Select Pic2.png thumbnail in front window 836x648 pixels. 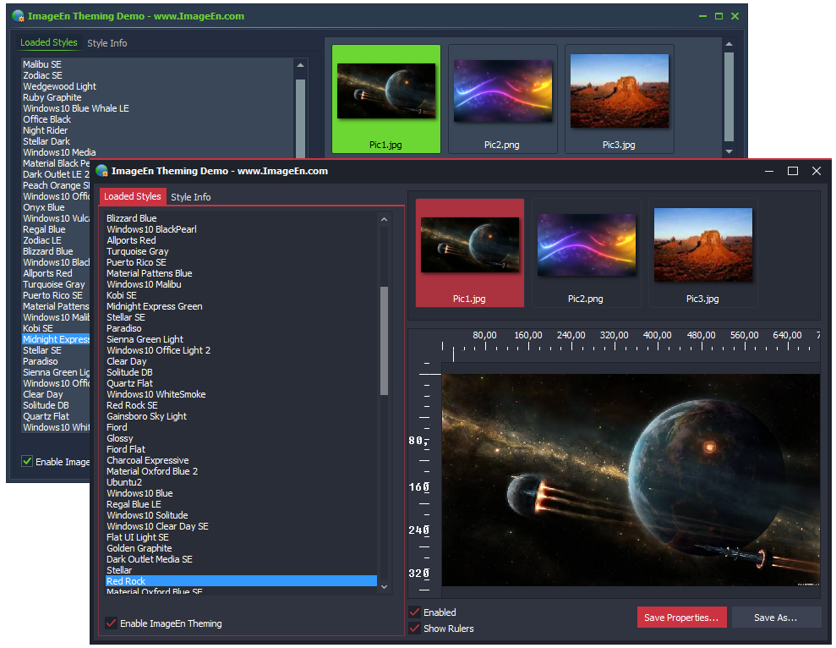click(586, 252)
